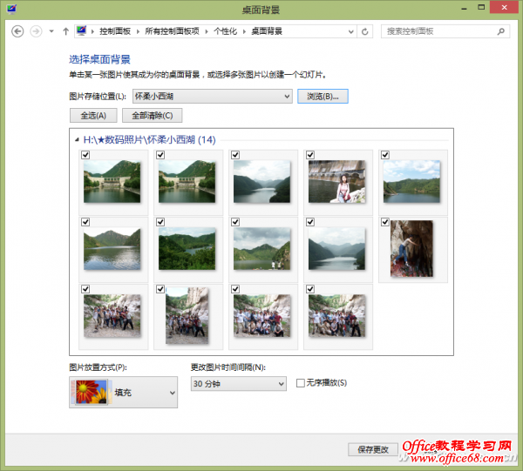Uncheck the green forest hills photo checkbox
The width and height of the screenshot is (523, 471).
point(160,222)
